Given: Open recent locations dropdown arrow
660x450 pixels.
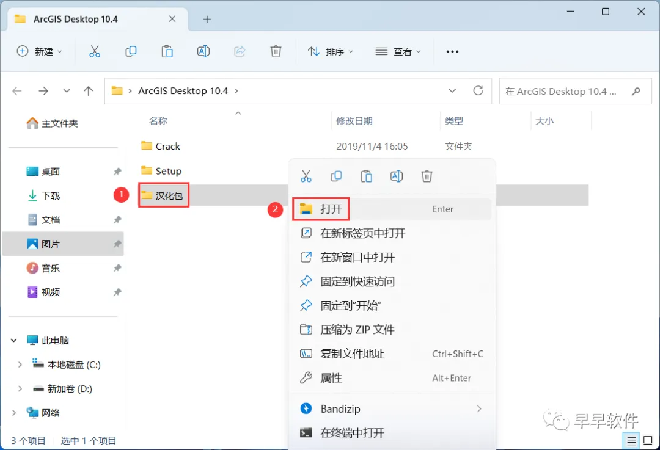Looking at the screenshot, I should pyautogui.click(x=67, y=91).
